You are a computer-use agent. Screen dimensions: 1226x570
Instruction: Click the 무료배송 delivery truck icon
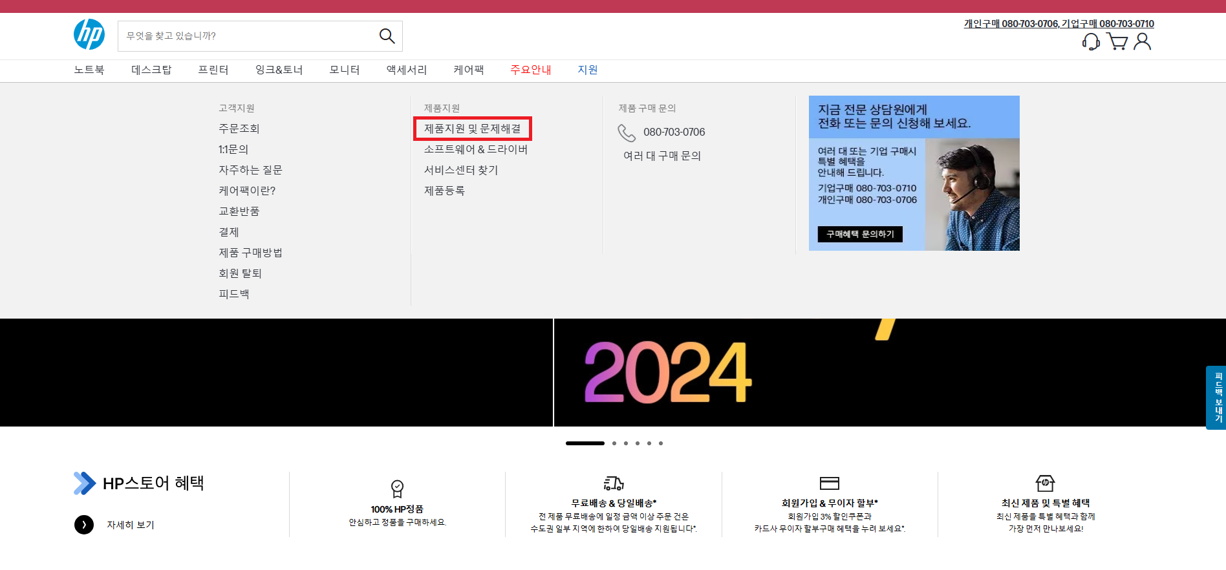[x=614, y=483]
